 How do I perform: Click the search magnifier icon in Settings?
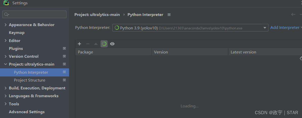tap(7, 14)
